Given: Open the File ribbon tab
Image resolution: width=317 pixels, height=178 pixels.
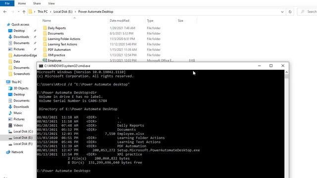Looking at the screenshot, I should click(x=7, y=3).
